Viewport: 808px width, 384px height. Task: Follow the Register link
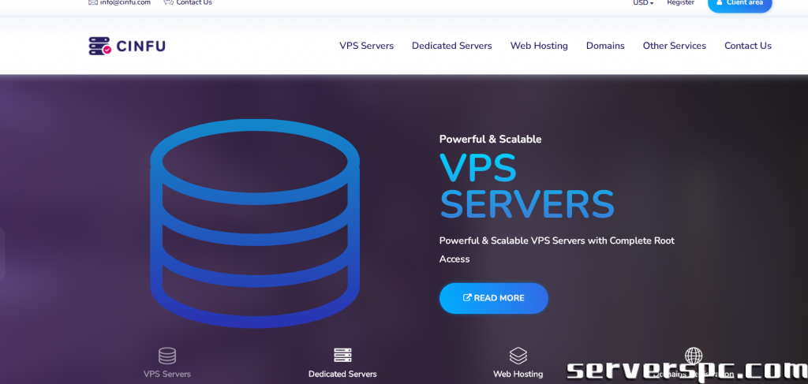(x=680, y=3)
